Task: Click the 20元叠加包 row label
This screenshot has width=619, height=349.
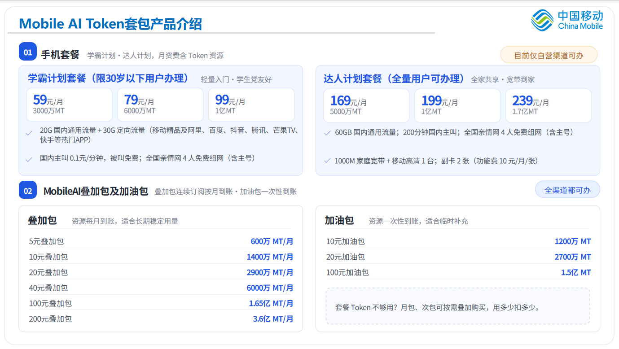Action: pyautogui.click(x=48, y=272)
